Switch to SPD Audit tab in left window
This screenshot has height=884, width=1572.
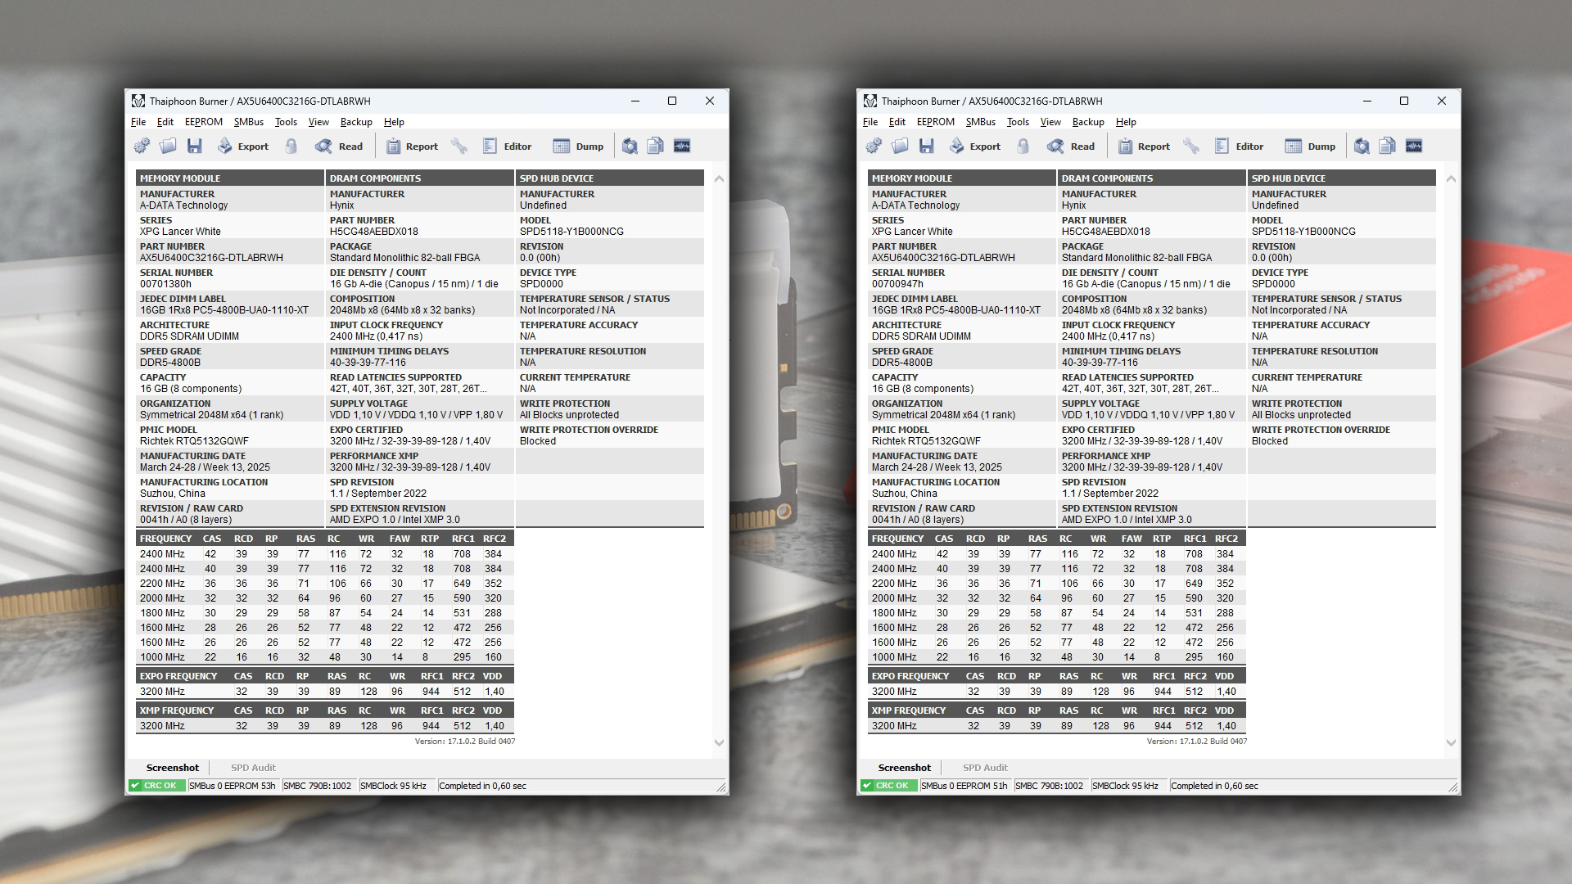[253, 768]
